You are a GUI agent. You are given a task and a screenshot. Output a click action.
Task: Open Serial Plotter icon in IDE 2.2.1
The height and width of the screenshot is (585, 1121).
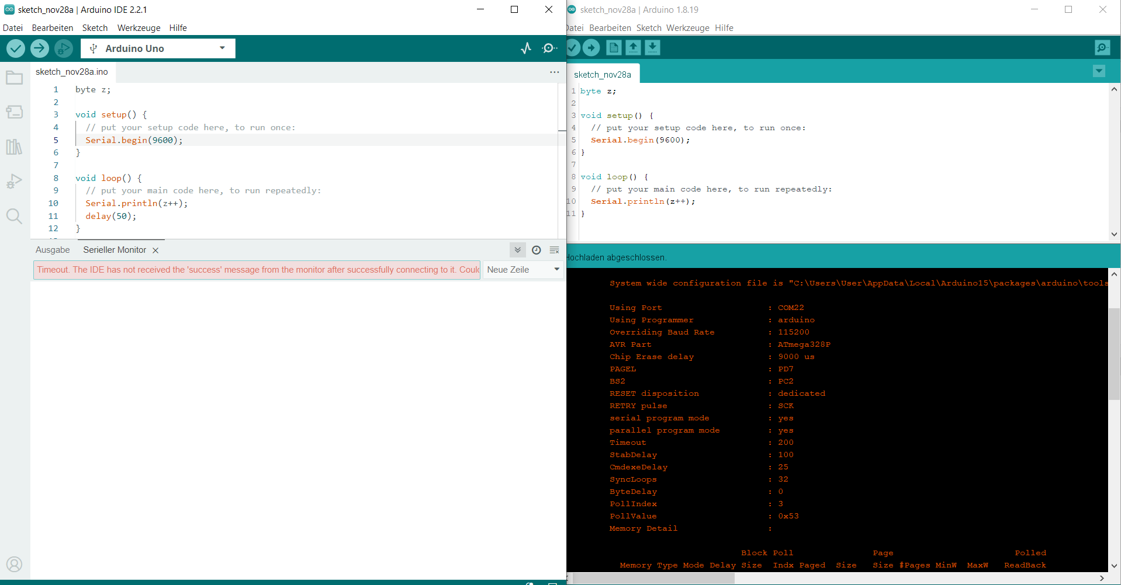pos(526,48)
